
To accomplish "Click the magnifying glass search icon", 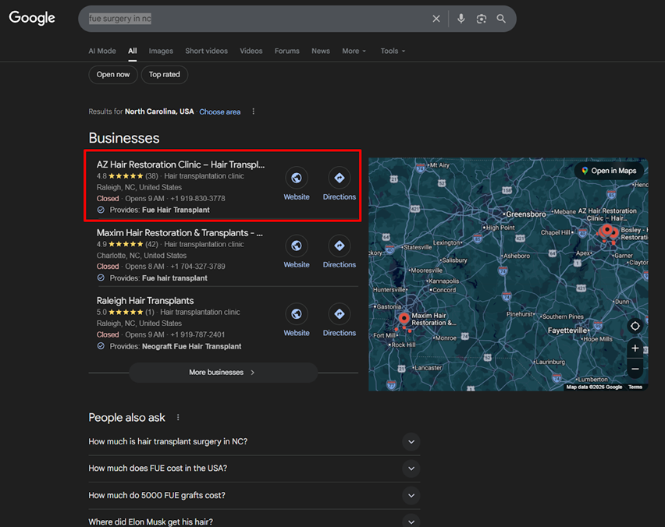I will (x=501, y=19).
